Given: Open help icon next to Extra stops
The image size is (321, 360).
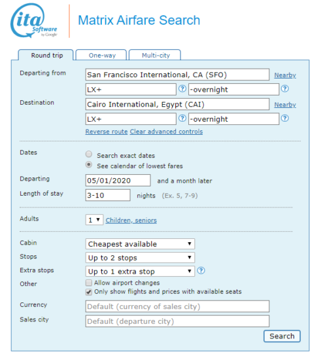Looking at the screenshot, I should click(x=201, y=271).
